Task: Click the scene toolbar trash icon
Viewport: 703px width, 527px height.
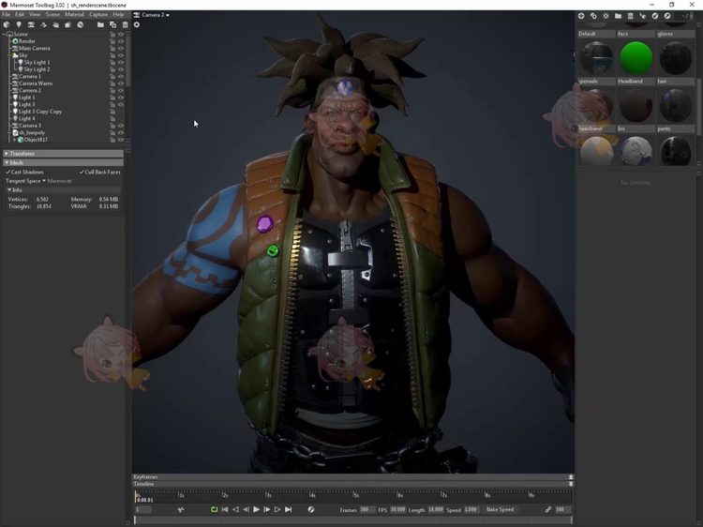Action: [x=125, y=24]
